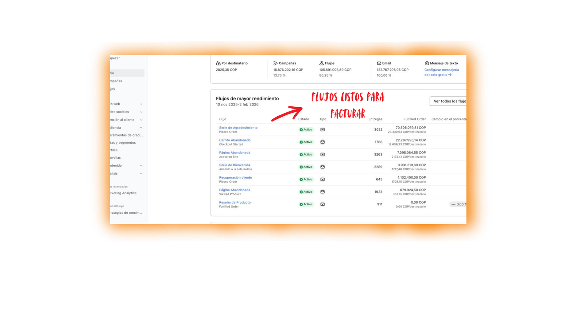Click the Mensaje de texto chat icon
Image resolution: width=579 pixels, height=326 pixels.
pos(427,63)
